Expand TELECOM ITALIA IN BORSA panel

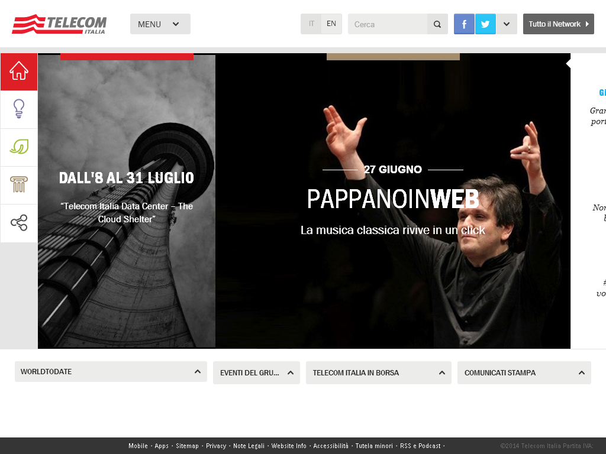(x=378, y=372)
